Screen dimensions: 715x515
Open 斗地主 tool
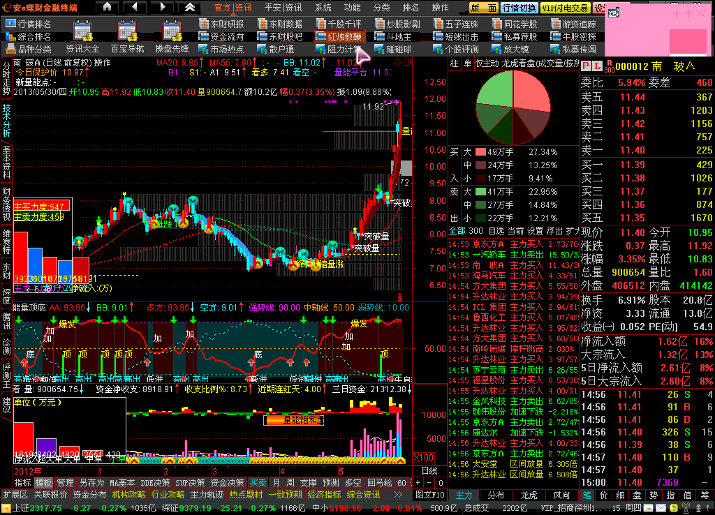pos(393,36)
